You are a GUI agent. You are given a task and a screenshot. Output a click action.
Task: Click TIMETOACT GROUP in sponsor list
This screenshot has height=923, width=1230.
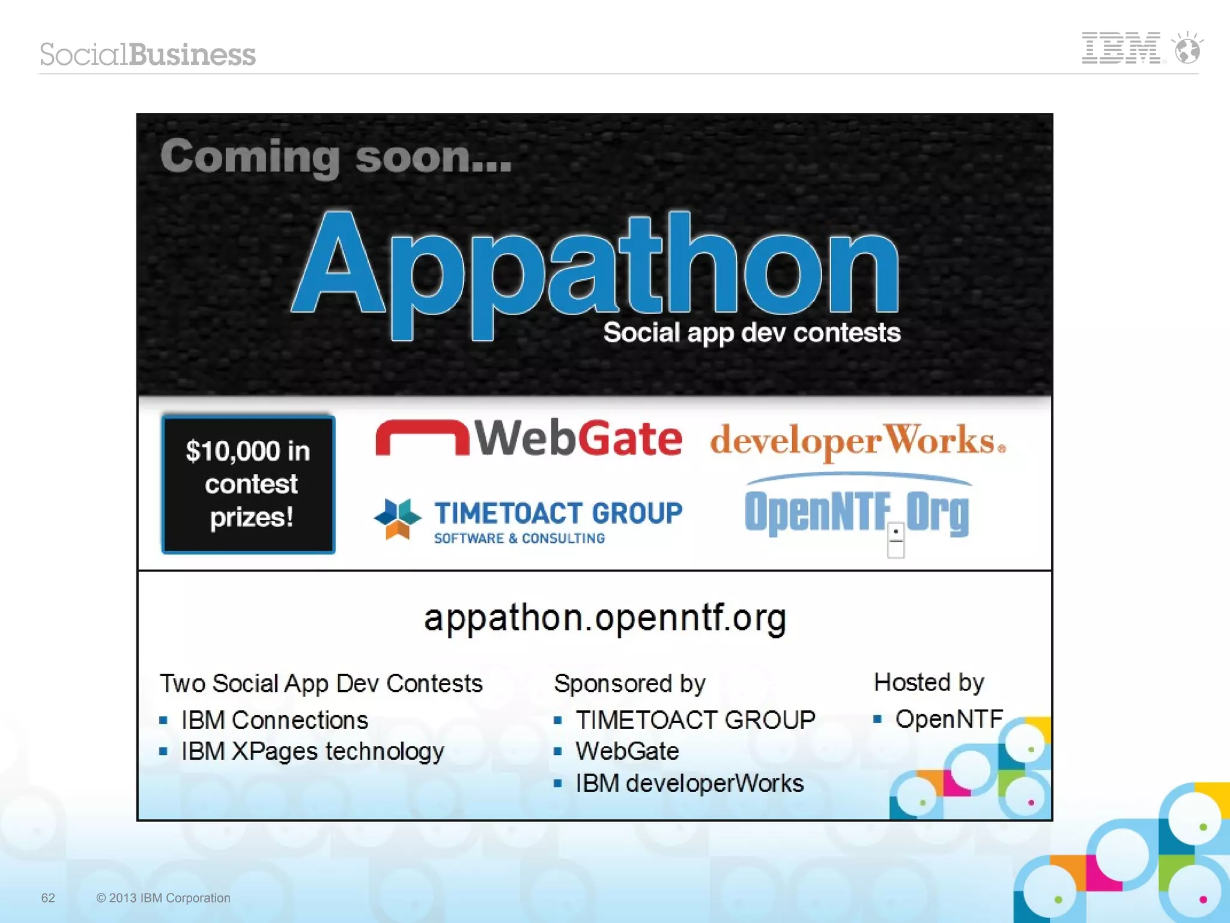coord(695,720)
